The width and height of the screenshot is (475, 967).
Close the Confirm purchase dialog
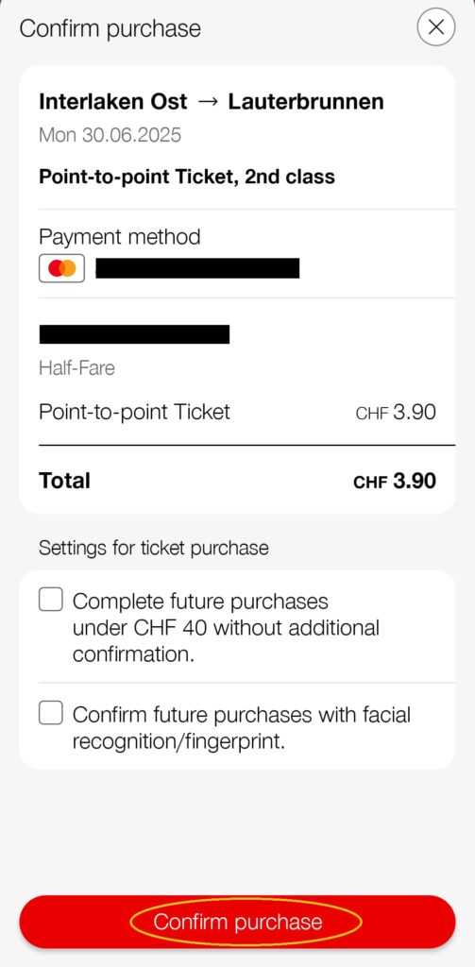(436, 27)
